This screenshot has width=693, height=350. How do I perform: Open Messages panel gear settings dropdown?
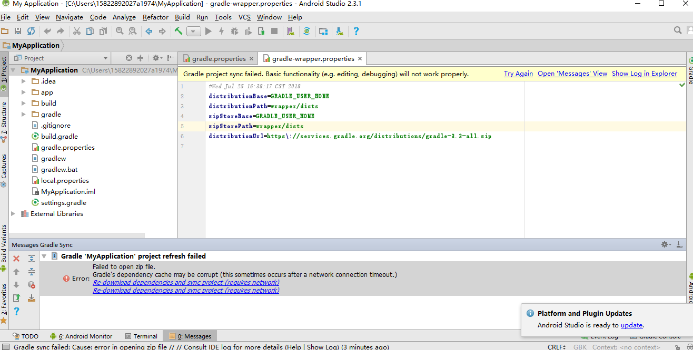coord(666,244)
